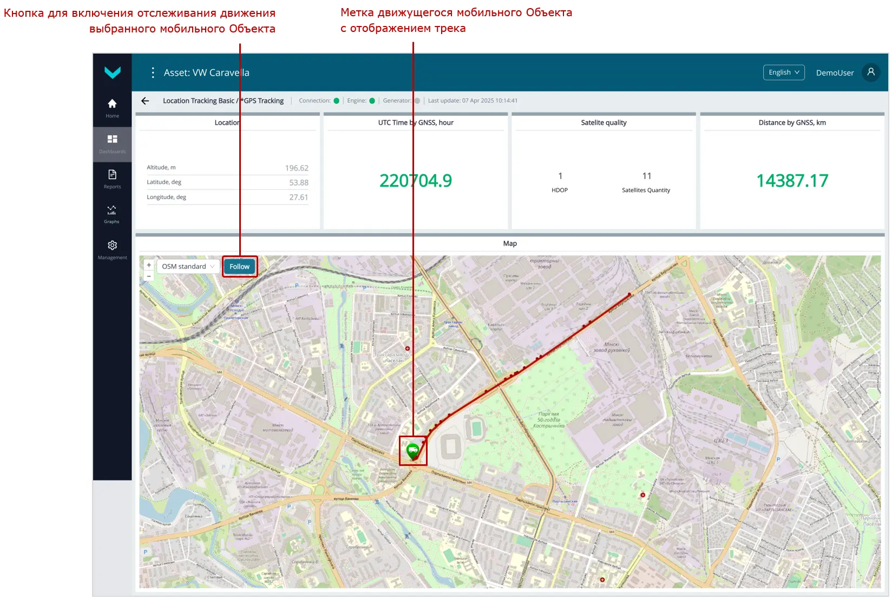Enable Follow mode for the tracked asset
Screen dimensions: 892x599
[240, 266]
